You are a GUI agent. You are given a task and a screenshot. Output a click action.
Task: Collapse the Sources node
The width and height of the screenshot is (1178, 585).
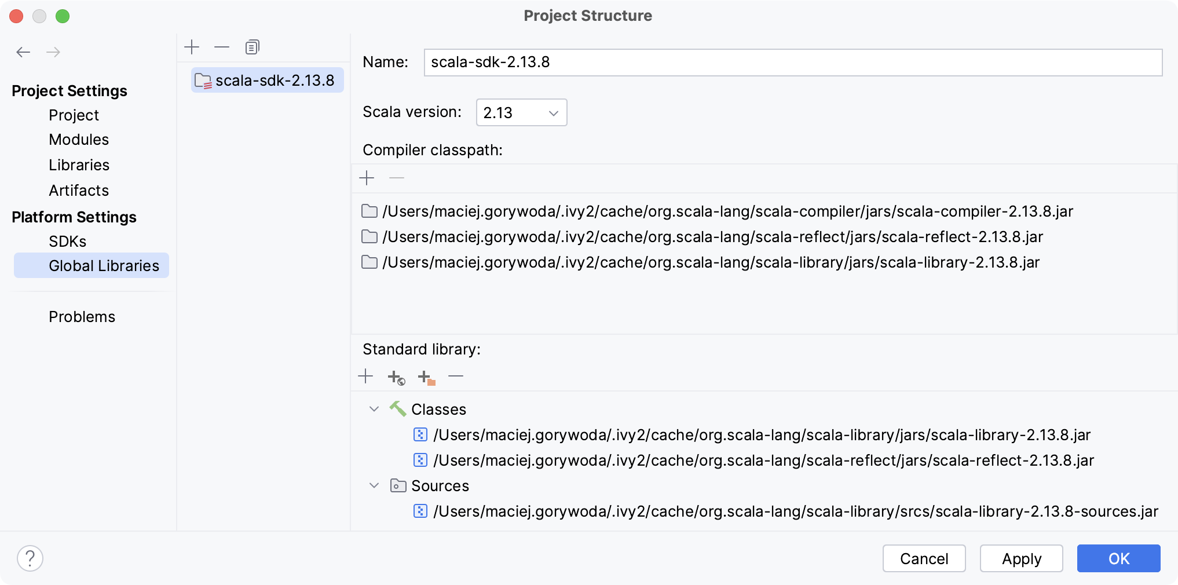[x=373, y=486]
